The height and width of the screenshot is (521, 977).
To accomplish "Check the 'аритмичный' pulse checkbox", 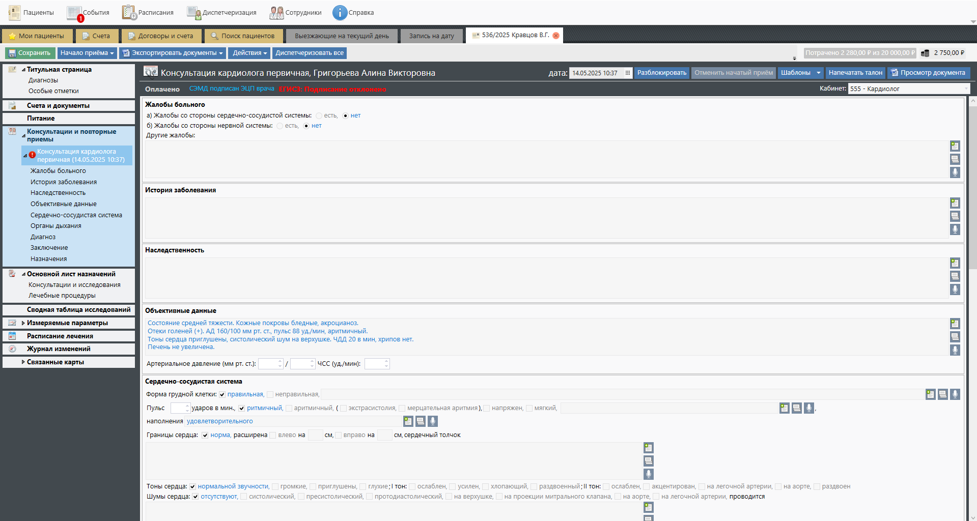I will [289, 408].
